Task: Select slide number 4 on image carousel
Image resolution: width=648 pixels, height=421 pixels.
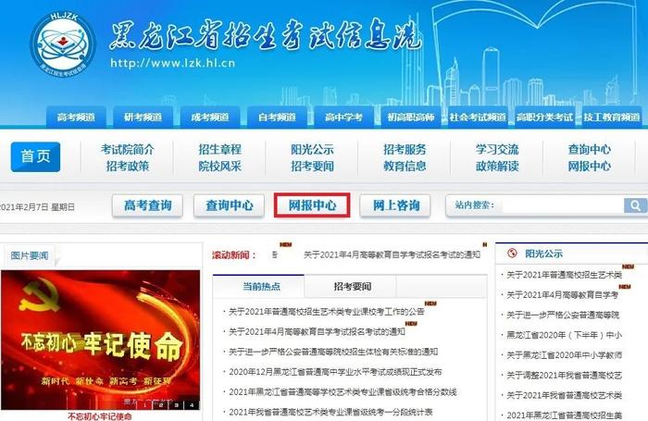Action: pyautogui.click(x=192, y=405)
